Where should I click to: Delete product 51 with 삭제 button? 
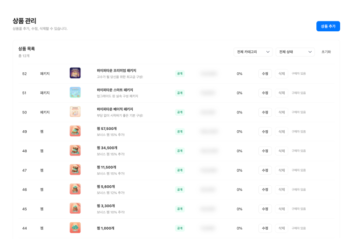coord(281,93)
